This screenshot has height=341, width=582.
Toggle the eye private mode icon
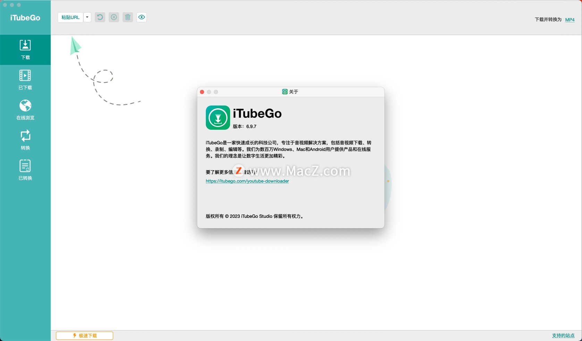142,17
